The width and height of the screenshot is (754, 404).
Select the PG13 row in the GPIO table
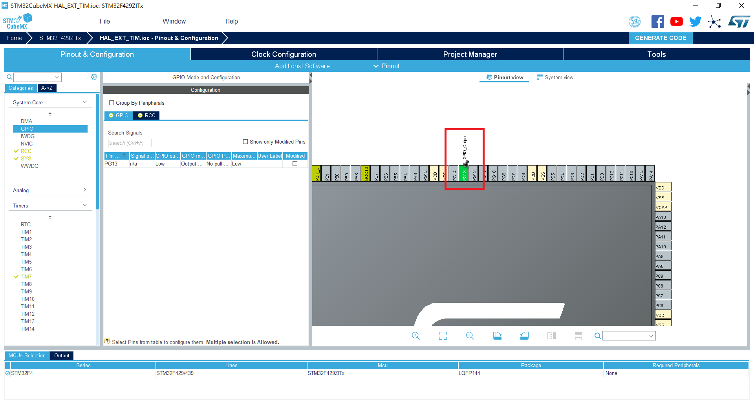pyautogui.click(x=205, y=164)
